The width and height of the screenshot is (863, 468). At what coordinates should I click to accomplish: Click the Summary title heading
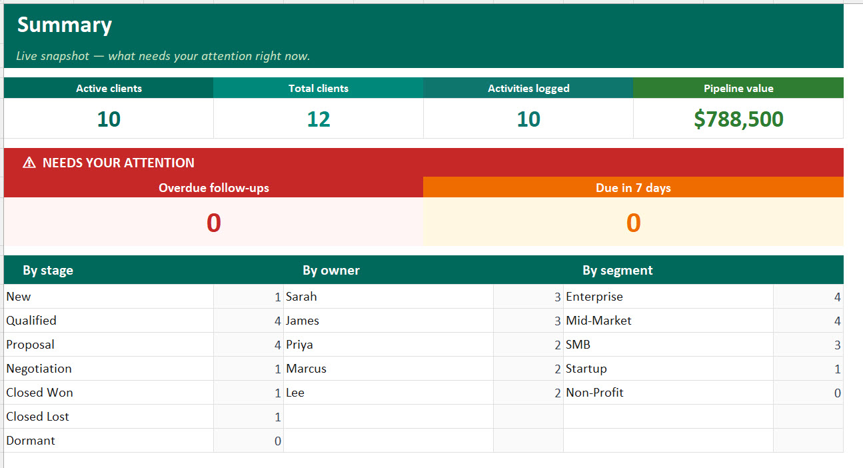[x=65, y=25]
